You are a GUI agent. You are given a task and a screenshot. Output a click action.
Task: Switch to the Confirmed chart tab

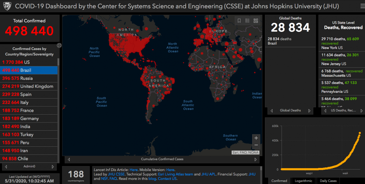click(x=279, y=181)
